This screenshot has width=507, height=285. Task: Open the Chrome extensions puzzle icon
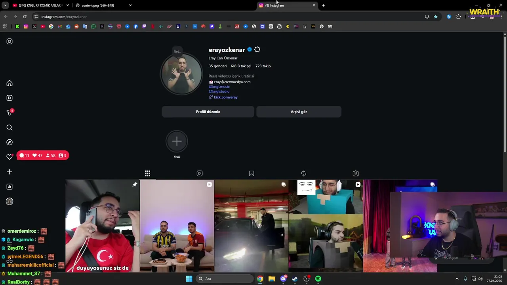pos(459,17)
